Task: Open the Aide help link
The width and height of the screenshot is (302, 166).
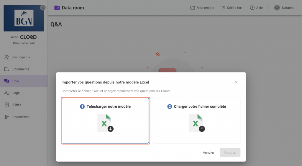Action: 256,8
